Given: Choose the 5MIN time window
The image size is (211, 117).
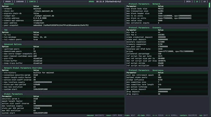Looking at the screenshot, I should tap(188, 2).
